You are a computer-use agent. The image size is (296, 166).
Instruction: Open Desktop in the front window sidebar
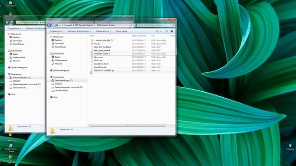point(58,40)
